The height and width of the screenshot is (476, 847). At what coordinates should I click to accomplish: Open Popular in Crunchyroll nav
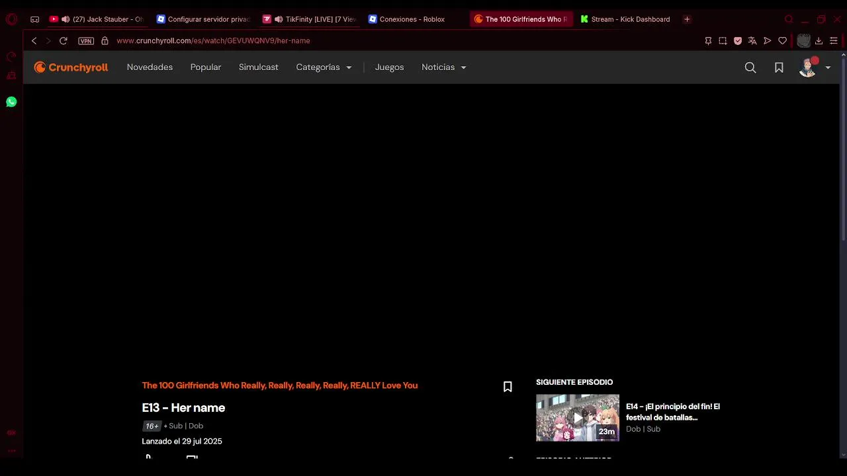pyautogui.click(x=206, y=67)
